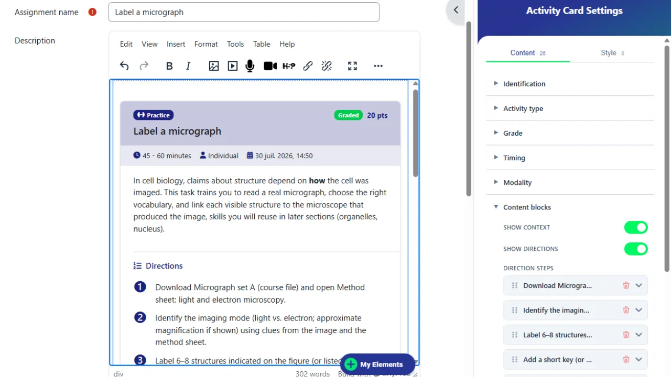Undo the last editor change
This screenshot has height=377, width=671.
click(x=124, y=66)
